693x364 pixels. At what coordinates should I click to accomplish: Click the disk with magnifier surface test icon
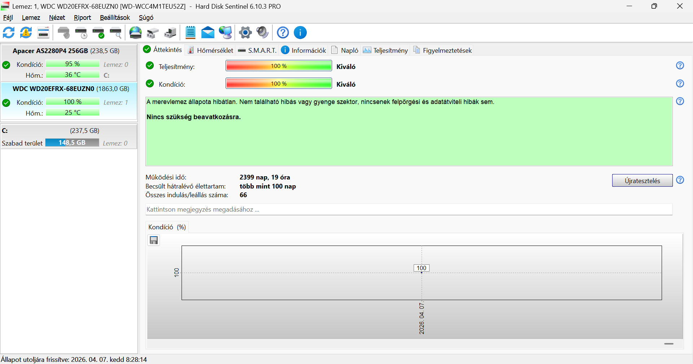coord(116,32)
